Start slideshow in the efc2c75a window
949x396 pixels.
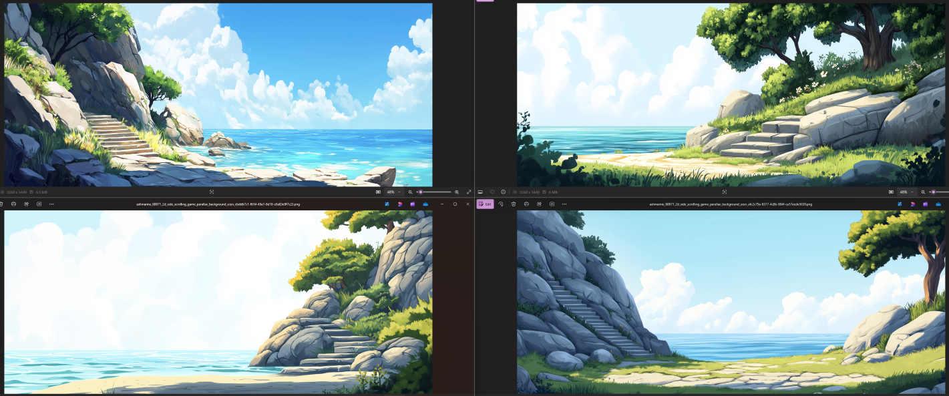[552, 204]
